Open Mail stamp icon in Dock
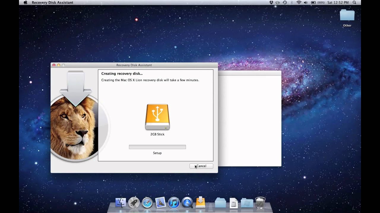The height and width of the screenshot is (213, 380). click(x=161, y=203)
